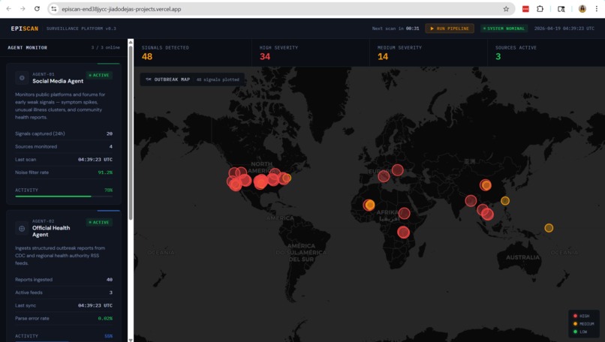Click the 78% activity value
This screenshot has height=342, width=605.
108,190
